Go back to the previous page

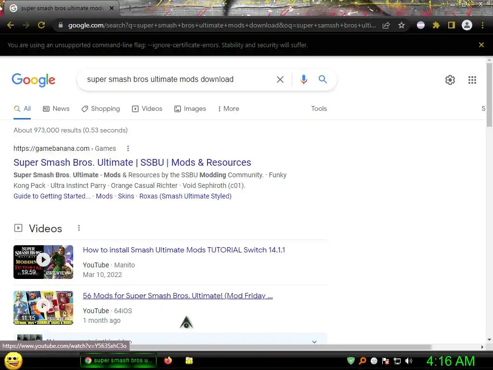pyautogui.click(x=11, y=25)
